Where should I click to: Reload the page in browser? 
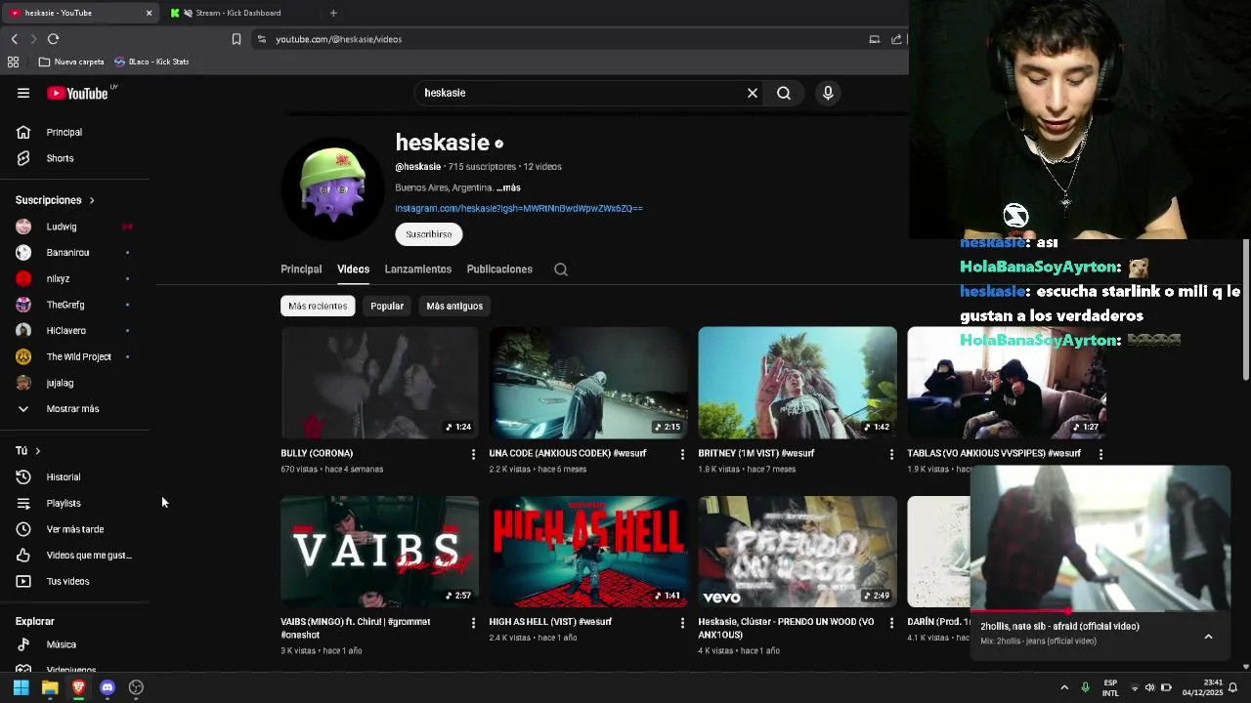(x=53, y=39)
